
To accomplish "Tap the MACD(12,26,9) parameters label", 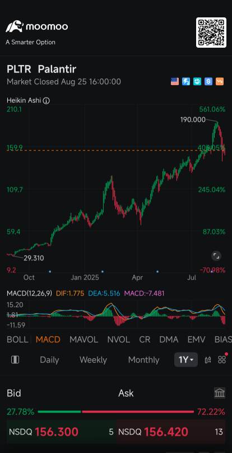I will click(29, 294).
